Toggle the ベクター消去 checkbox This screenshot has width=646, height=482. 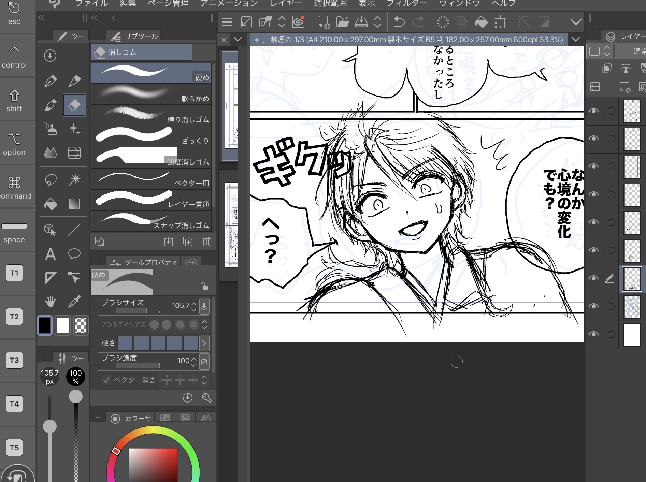(x=106, y=380)
